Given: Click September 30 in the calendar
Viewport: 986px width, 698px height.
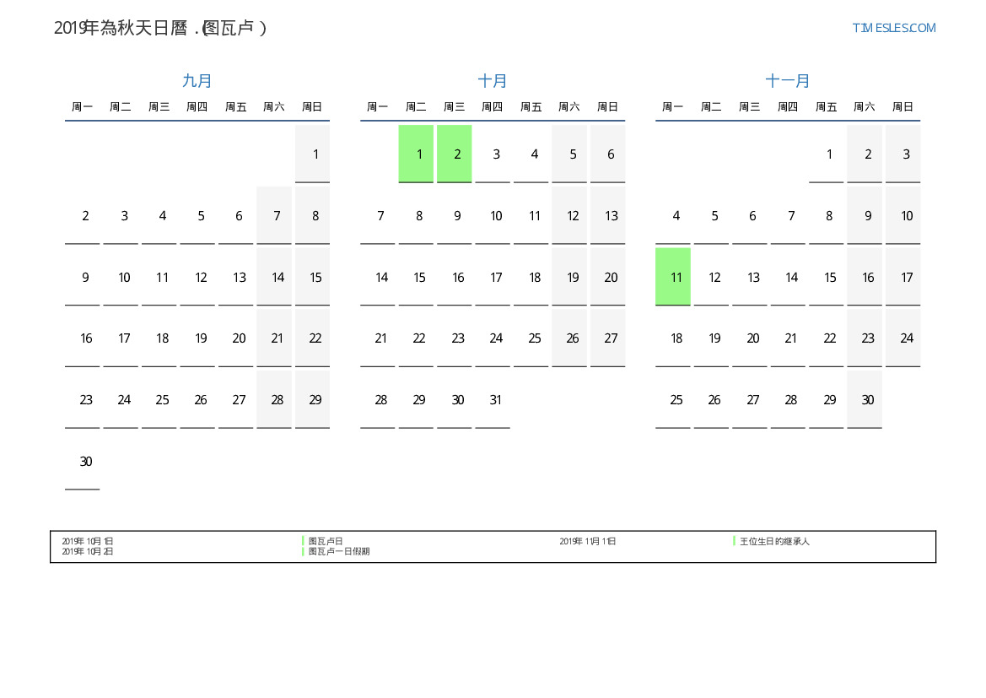Looking at the screenshot, I should (x=85, y=462).
